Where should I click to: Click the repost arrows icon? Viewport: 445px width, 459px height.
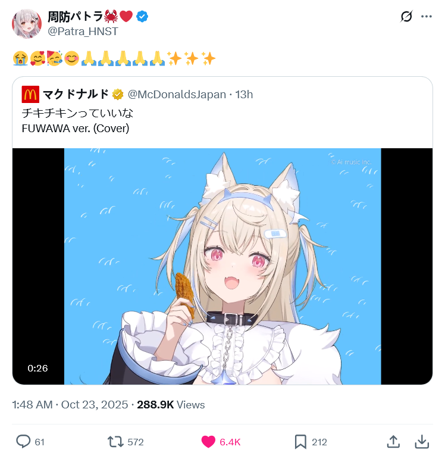pyautogui.click(x=115, y=442)
